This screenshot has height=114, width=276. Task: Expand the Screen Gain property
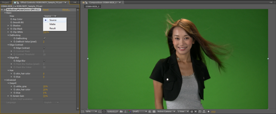[8, 96]
